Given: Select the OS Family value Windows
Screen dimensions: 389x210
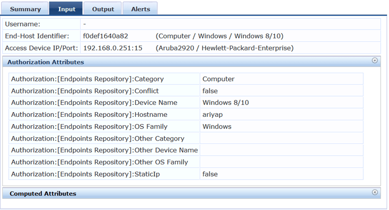Looking at the screenshot, I should (217, 127).
